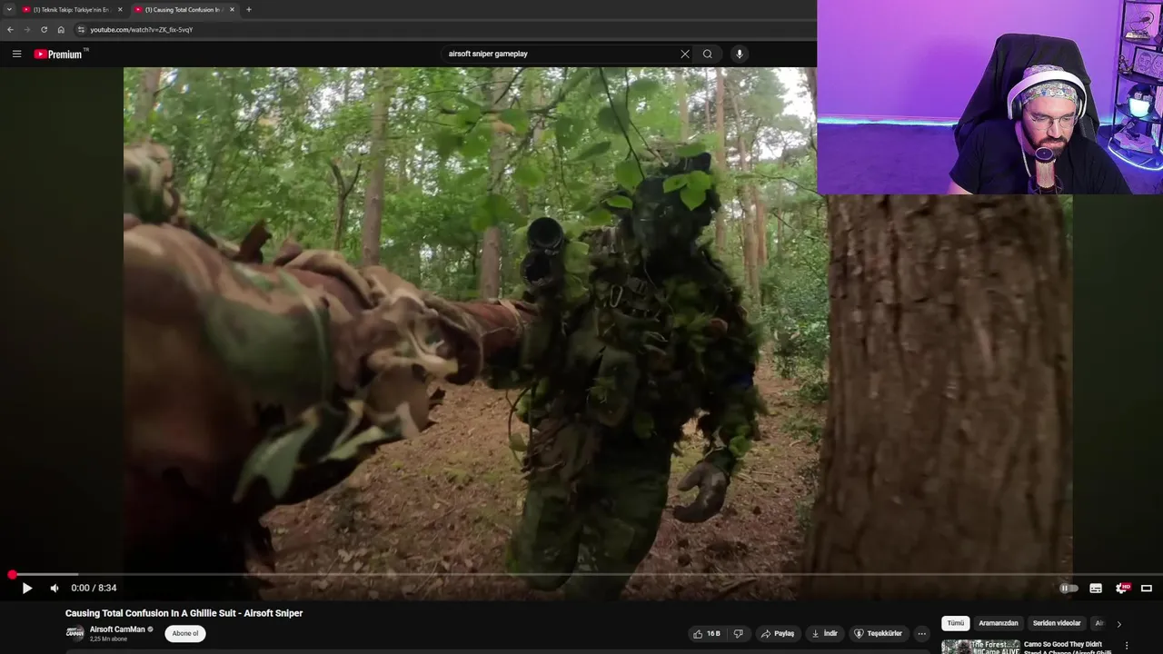Like the video with thumbs up
1163x654 pixels.
click(x=706, y=634)
